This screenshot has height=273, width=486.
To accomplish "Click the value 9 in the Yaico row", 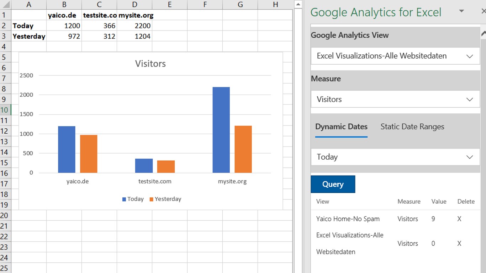I will click(433, 219).
